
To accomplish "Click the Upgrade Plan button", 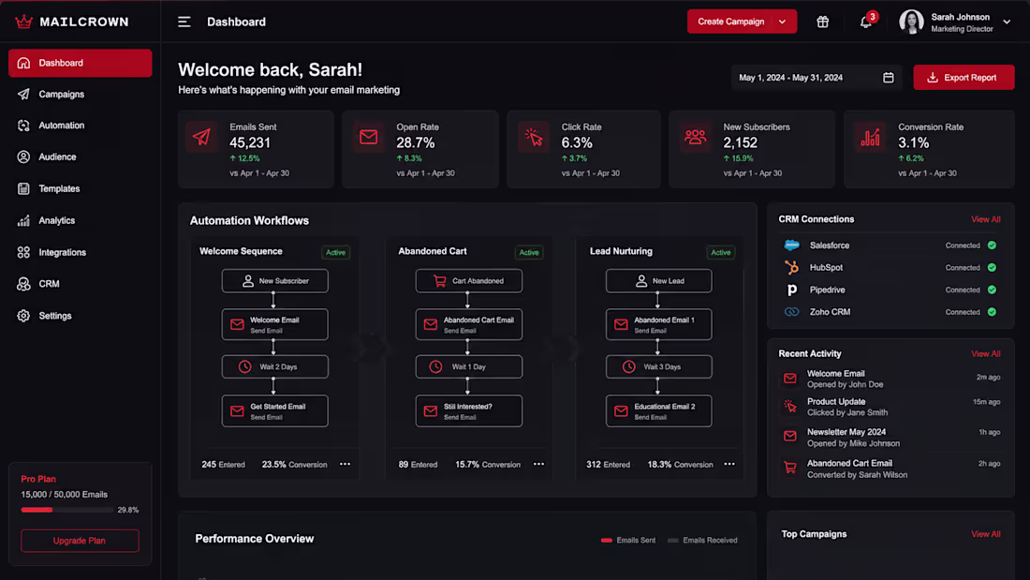I will click(80, 541).
